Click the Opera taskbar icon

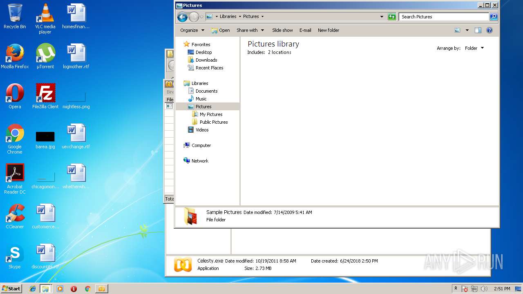[x=74, y=289]
